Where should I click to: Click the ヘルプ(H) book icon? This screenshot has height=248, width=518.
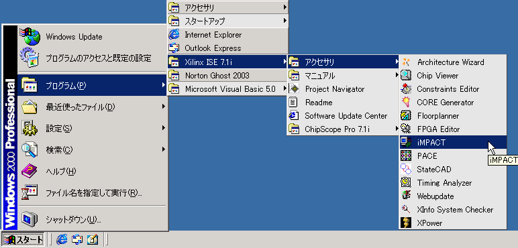tap(30, 171)
